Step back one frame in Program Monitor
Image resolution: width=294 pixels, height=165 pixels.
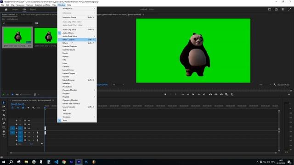[x=188, y=94]
